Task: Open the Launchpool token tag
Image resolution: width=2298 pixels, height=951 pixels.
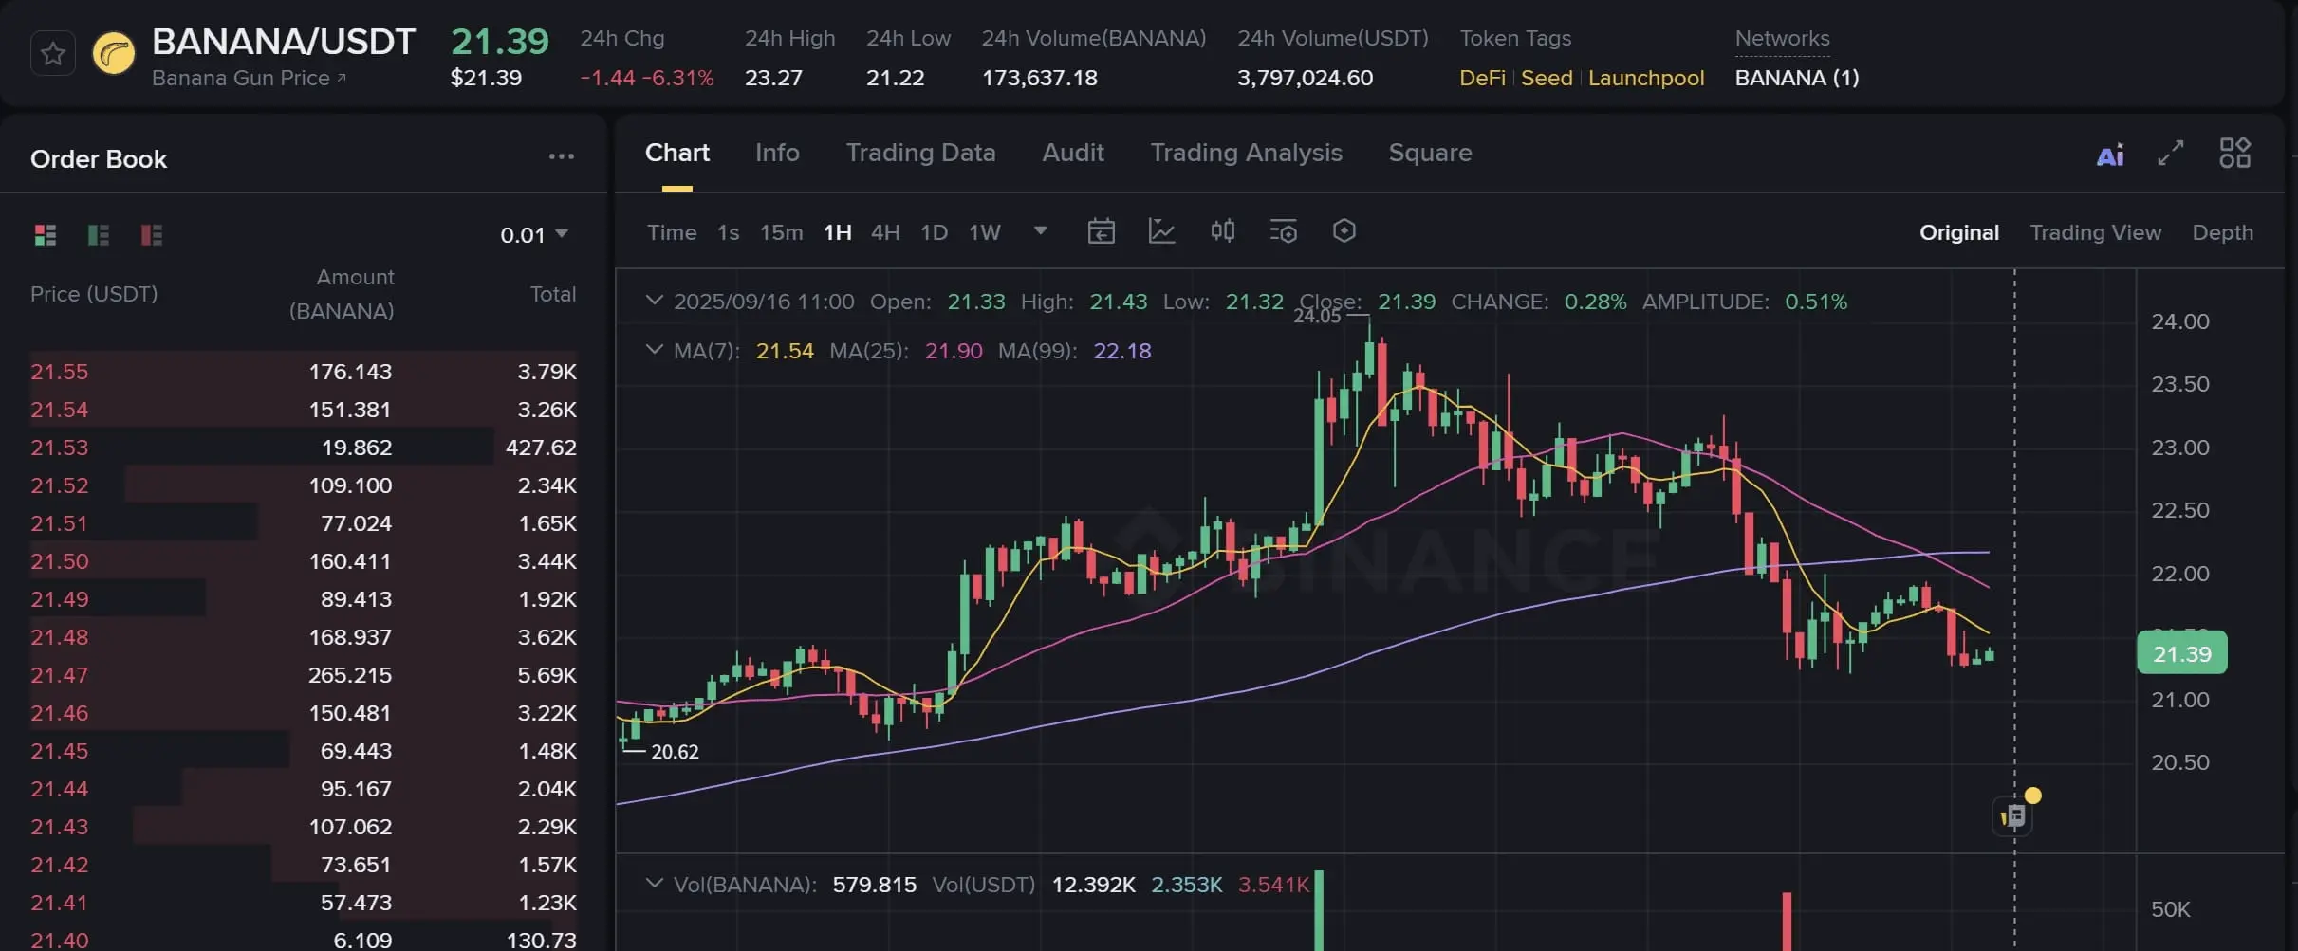Action: (x=1646, y=78)
